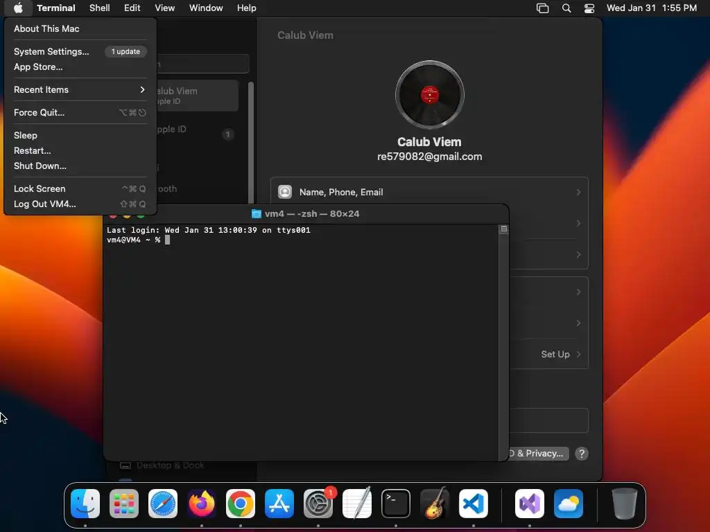Select App Store... in Apple menu
The height and width of the screenshot is (532, 710).
tap(39, 67)
